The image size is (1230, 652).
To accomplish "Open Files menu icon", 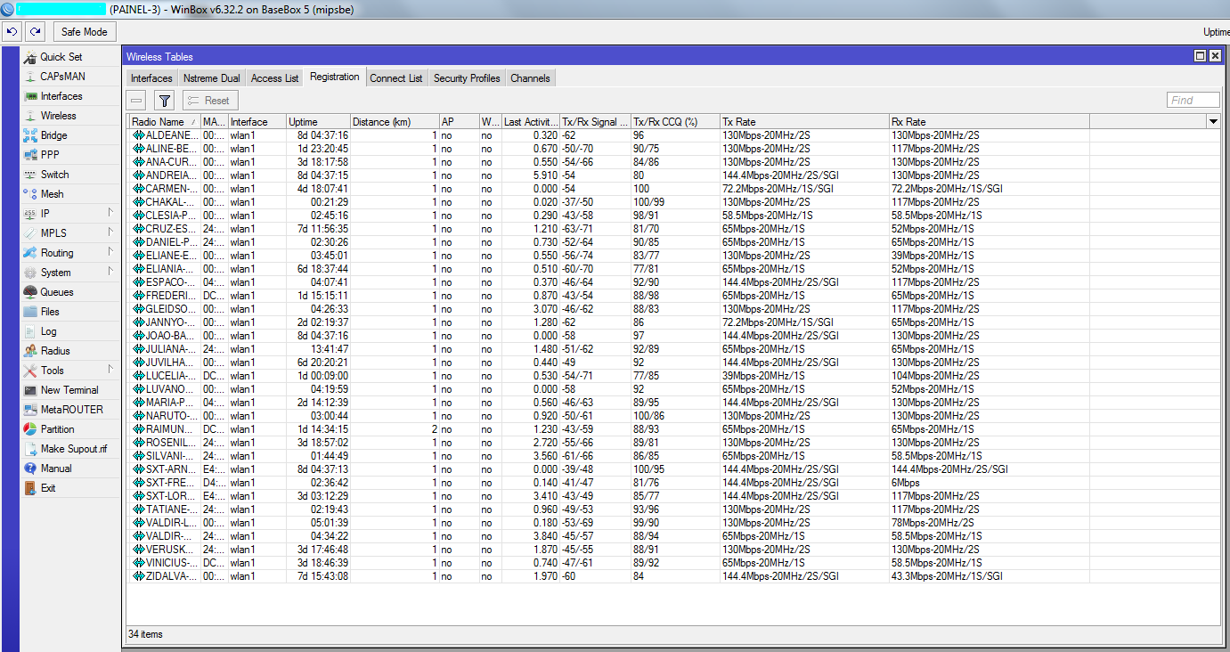I will coord(30,312).
